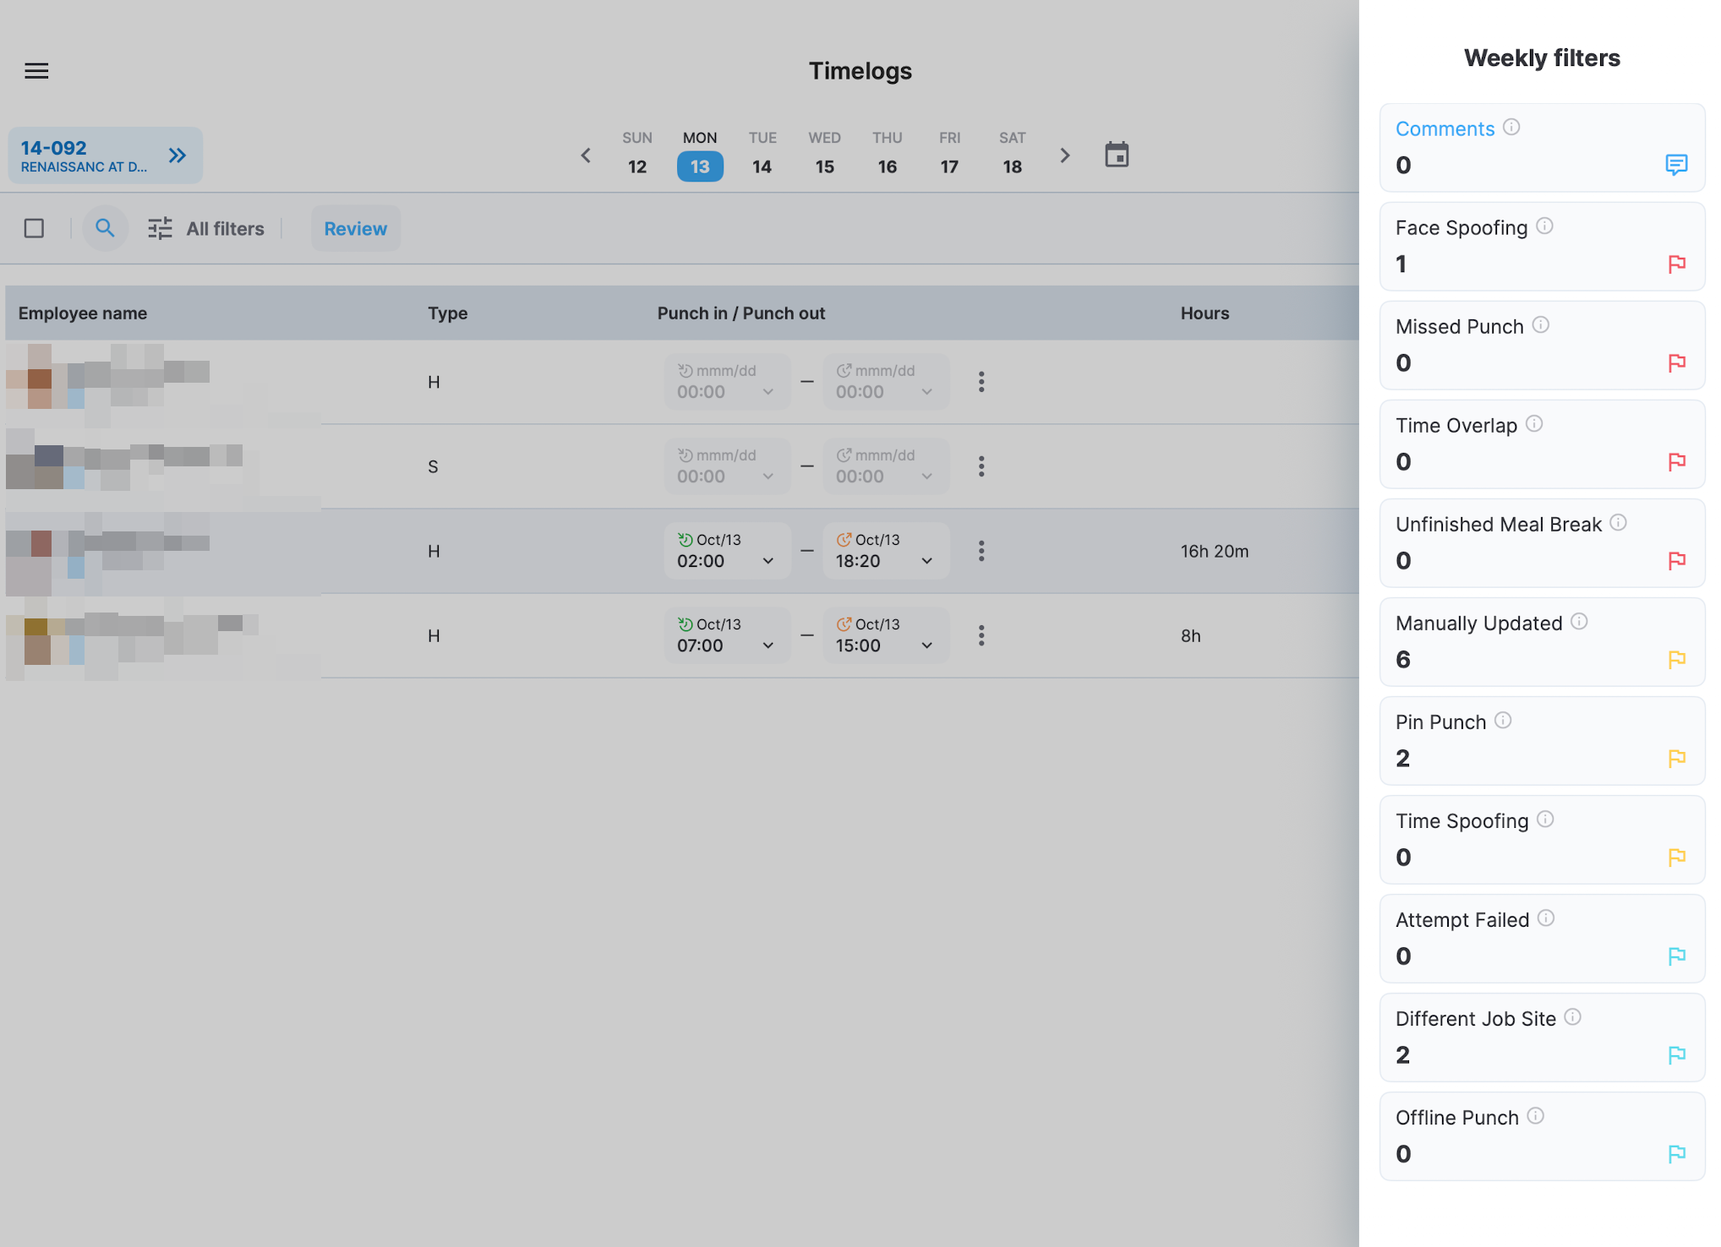Image resolution: width=1721 pixels, height=1247 pixels.
Task: Click the Comments chat bubble icon
Action: (1675, 165)
